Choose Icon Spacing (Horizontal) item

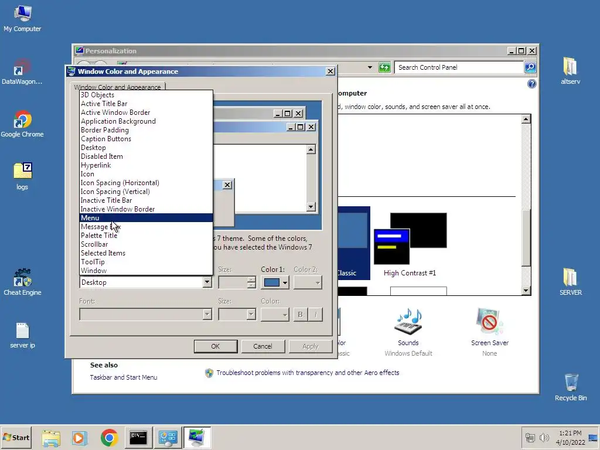coord(146,183)
